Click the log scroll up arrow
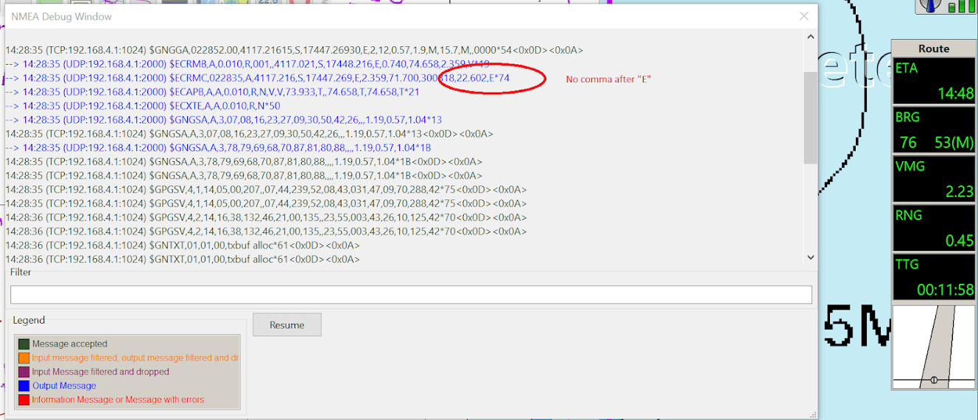The height and width of the screenshot is (420, 978). (810, 37)
